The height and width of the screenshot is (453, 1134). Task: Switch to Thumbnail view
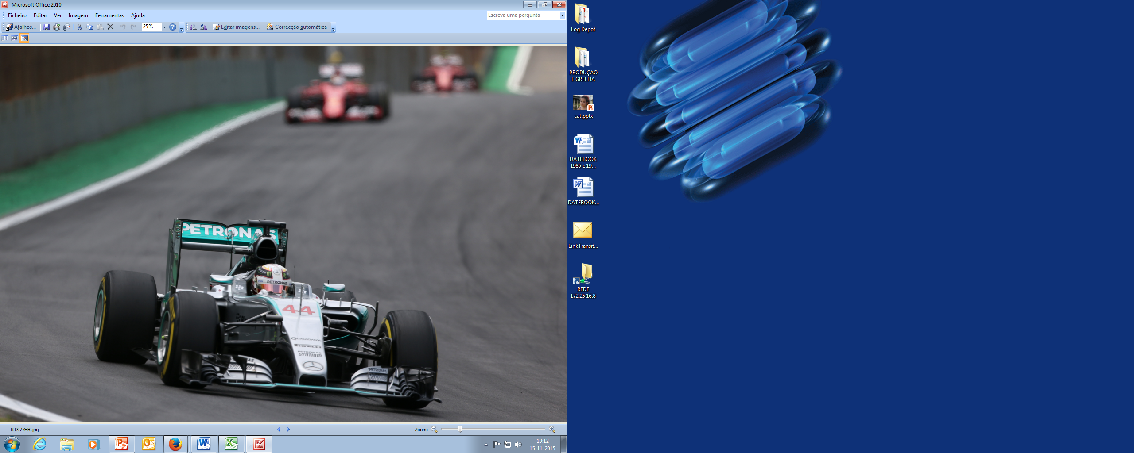coord(5,38)
